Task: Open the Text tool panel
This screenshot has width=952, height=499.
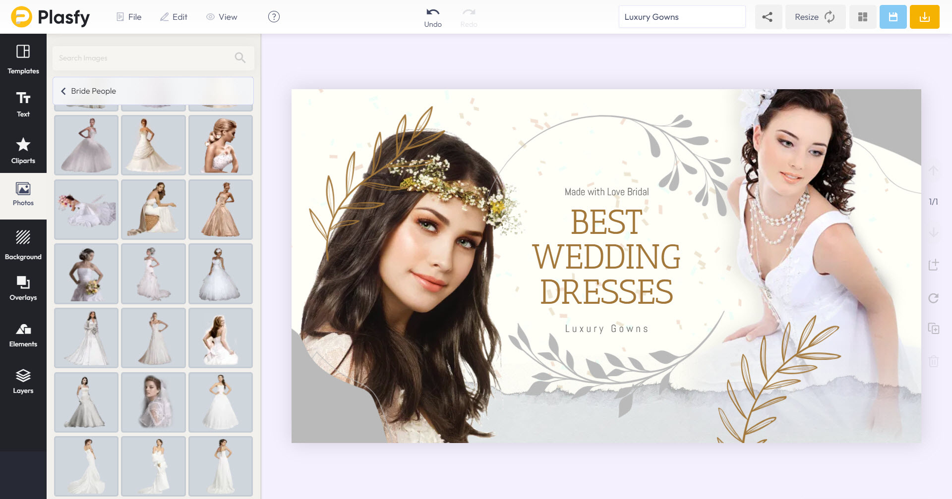Action: (23, 104)
